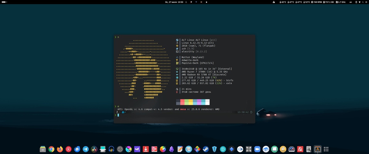Click the '2018 (rpm), 71 (flatpak)' line
This screenshot has height=154, width=369.
[x=198, y=46]
